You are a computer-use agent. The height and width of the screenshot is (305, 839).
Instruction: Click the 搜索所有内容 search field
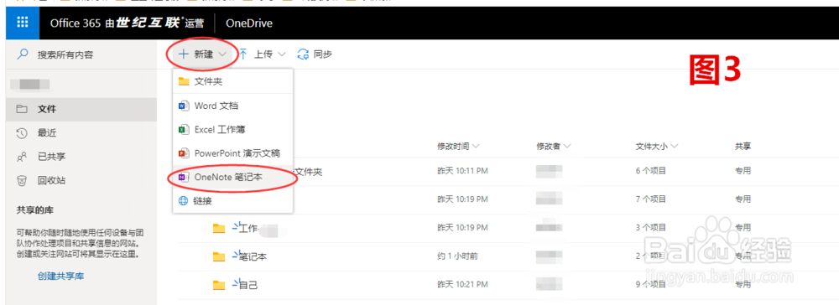(81, 54)
